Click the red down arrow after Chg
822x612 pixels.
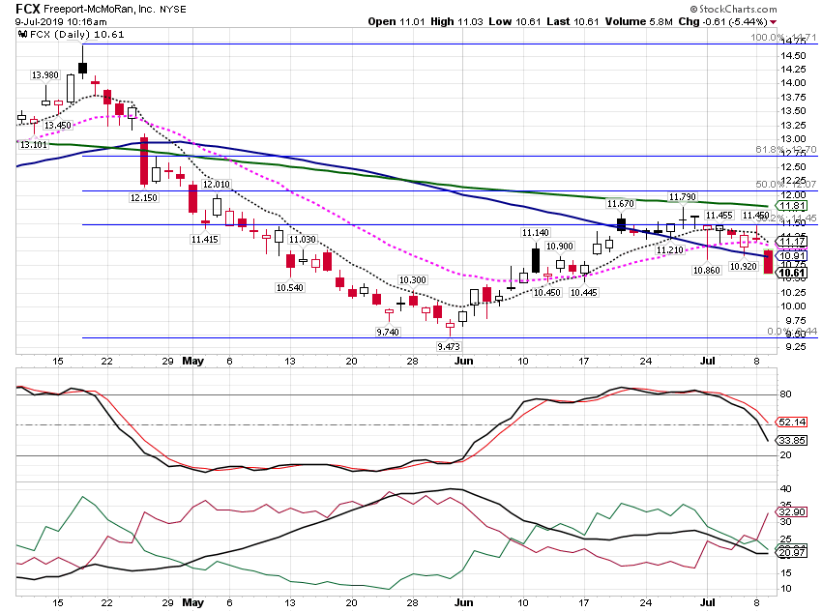[x=774, y=22]
